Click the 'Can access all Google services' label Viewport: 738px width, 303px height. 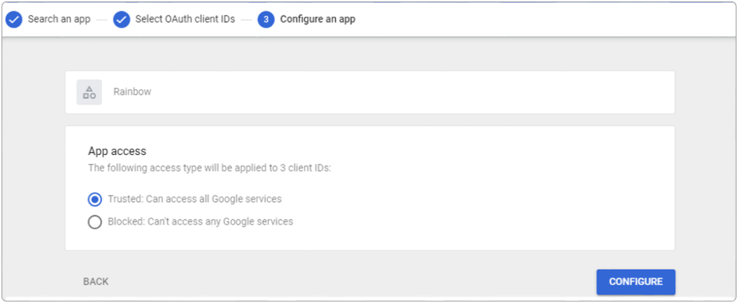point(195,199)
